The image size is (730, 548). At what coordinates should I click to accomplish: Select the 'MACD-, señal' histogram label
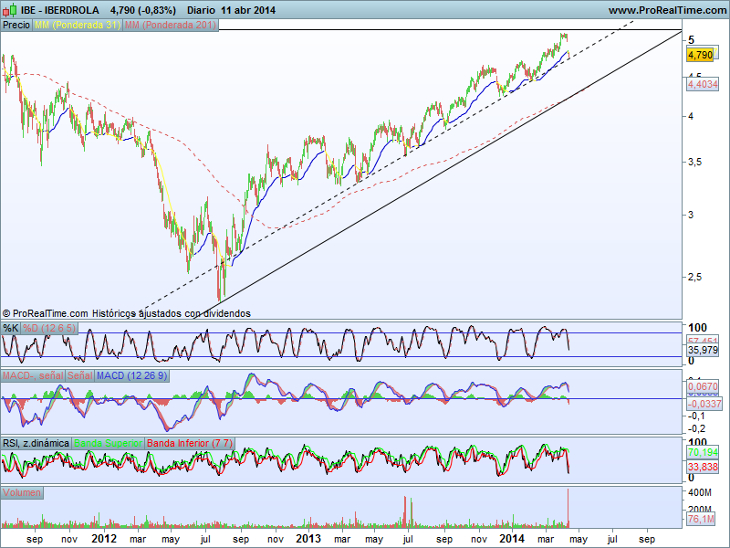tap(33, 375)
